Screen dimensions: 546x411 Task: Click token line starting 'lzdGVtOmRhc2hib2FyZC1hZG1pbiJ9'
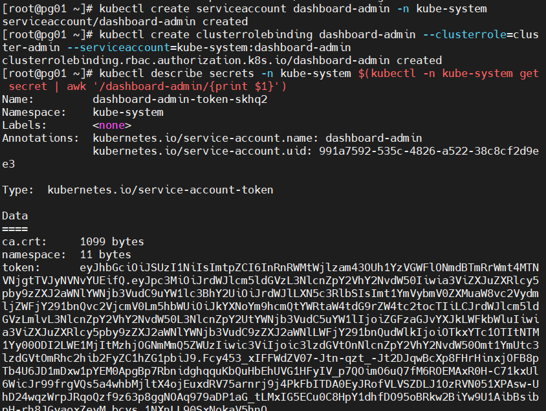(x=270, y=359)
